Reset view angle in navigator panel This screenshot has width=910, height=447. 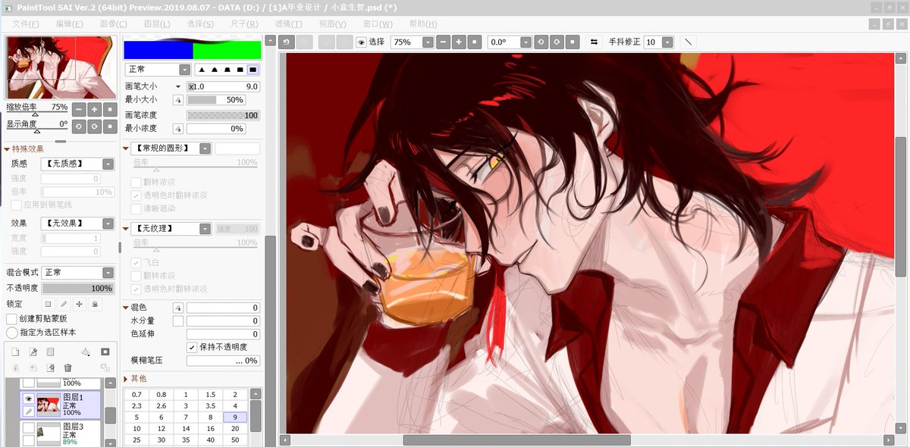[x=111, y=126]
